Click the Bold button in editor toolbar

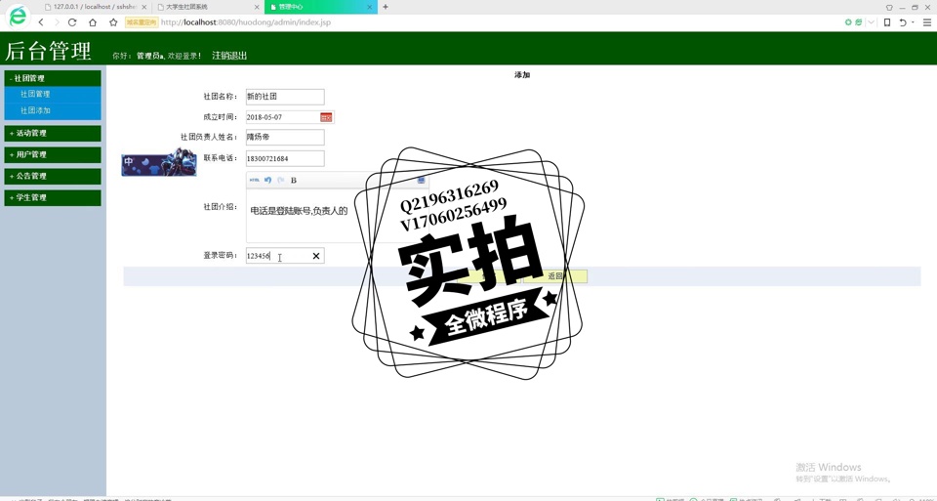click(294, 180)
